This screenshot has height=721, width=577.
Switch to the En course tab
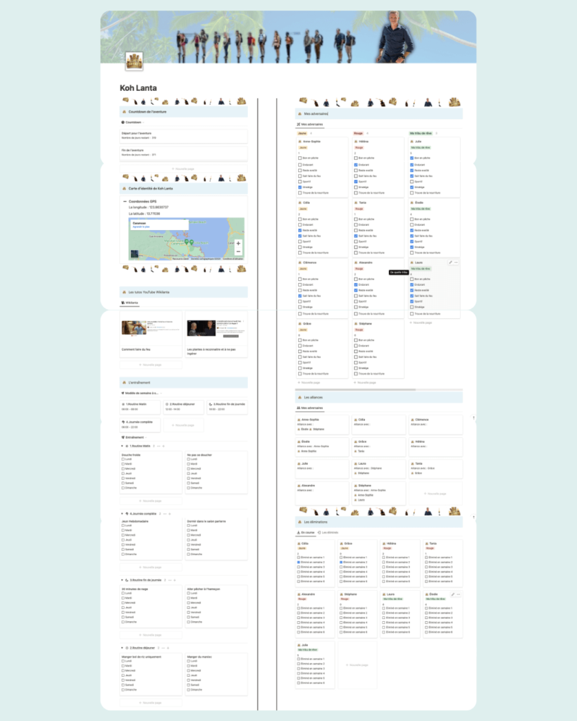coord(306,532)
